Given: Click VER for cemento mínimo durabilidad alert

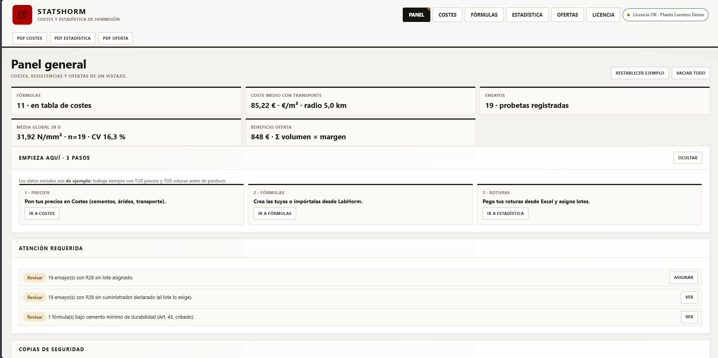Looking at the screenshot, I should click(x=689, y=317).
